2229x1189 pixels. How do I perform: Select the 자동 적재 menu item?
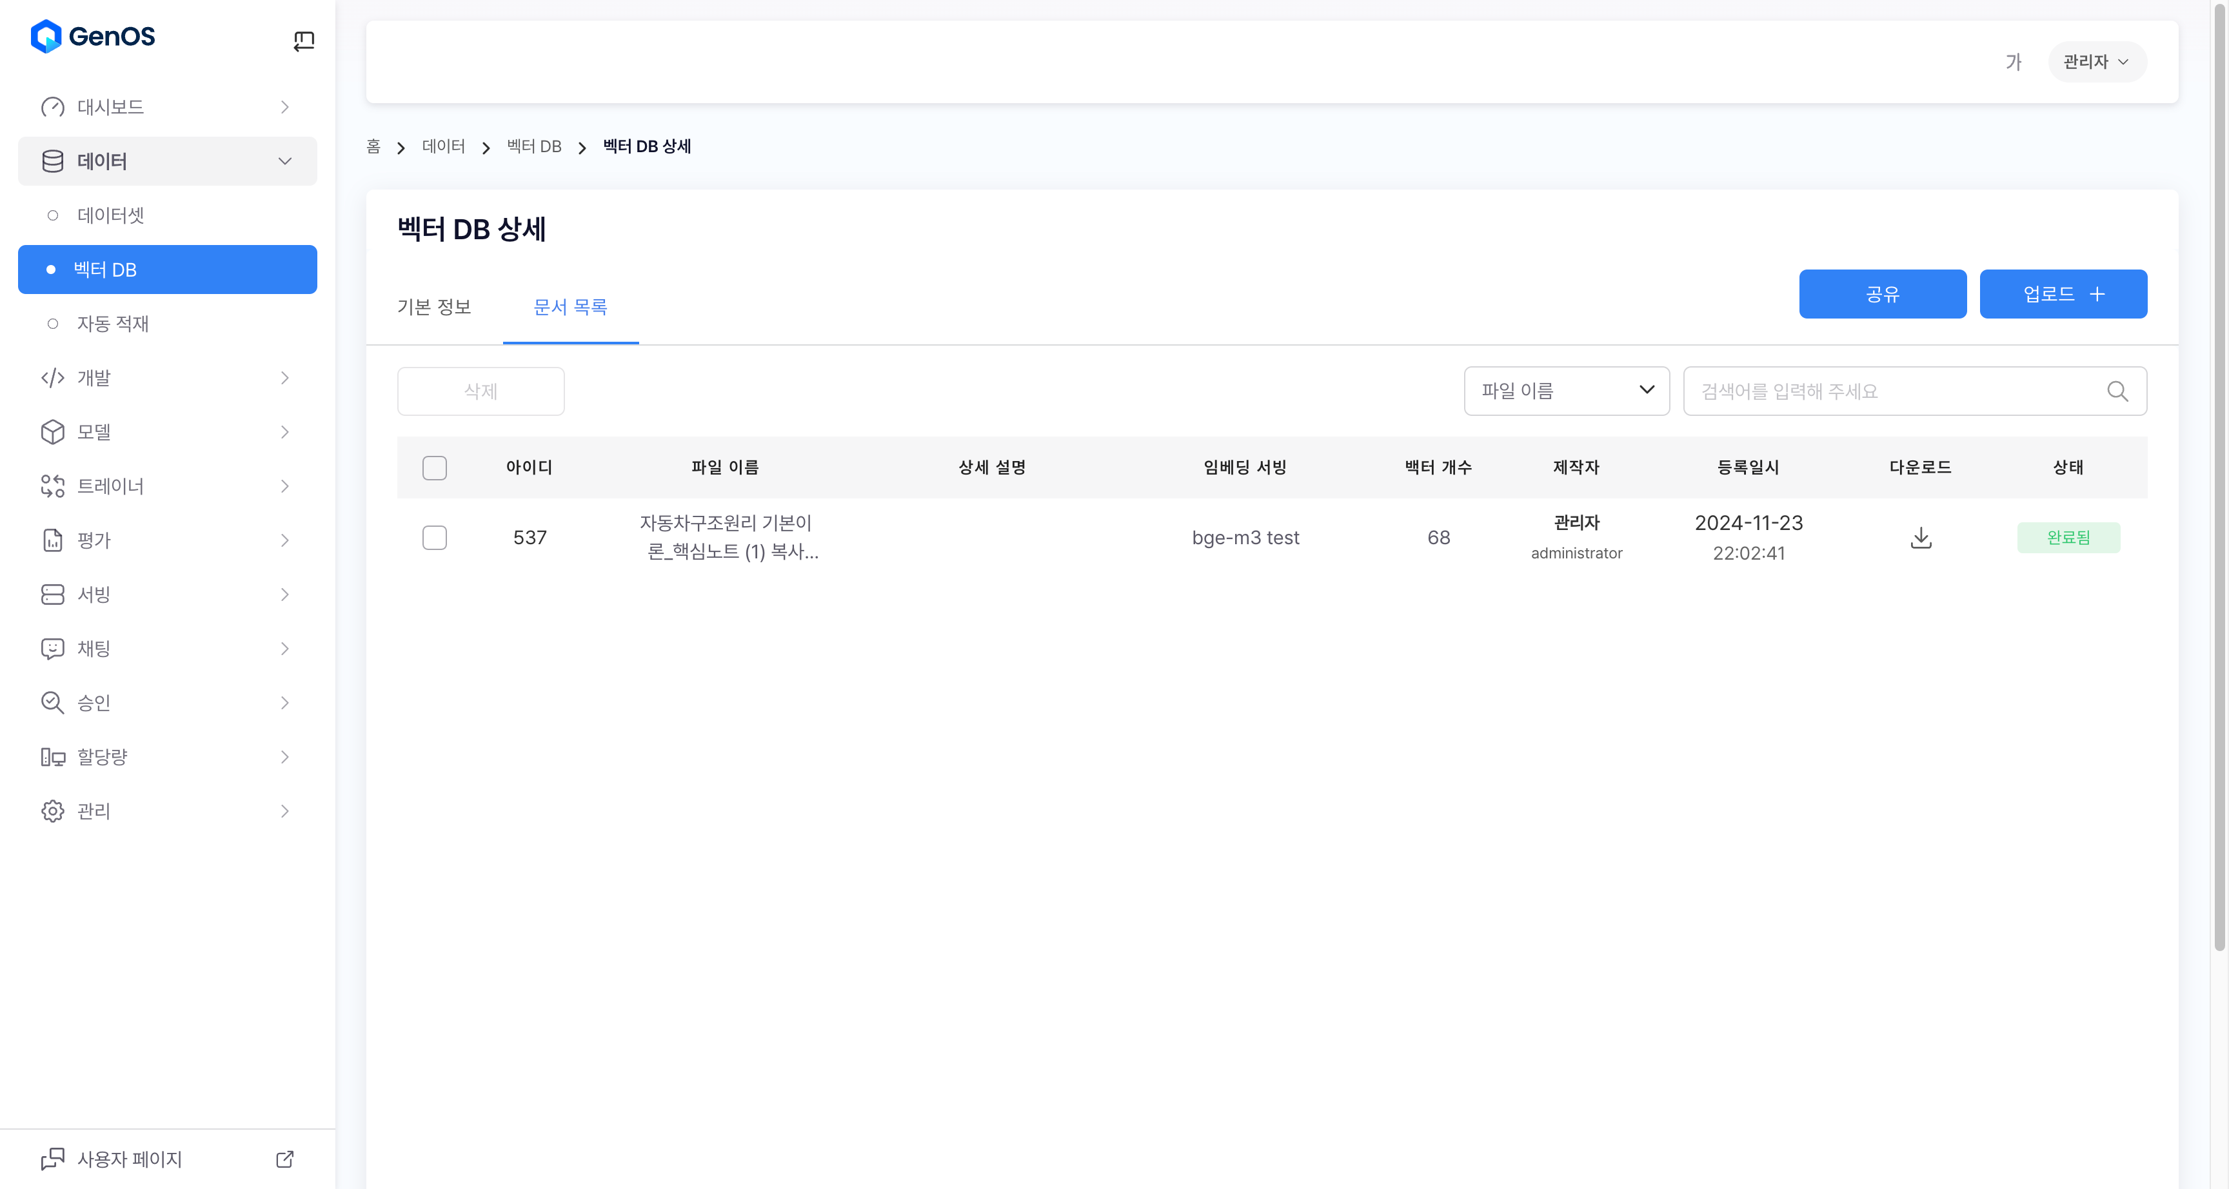tap(112, 324)
